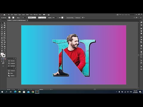The height and width of the screenshot is (107, 143).
Task: Select the Slice tool
Action: [4, 49]
